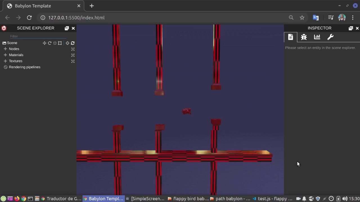Switch to path babylon taskbar window

(230, 199)
